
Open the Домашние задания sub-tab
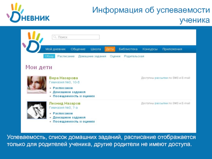[92, 56]
